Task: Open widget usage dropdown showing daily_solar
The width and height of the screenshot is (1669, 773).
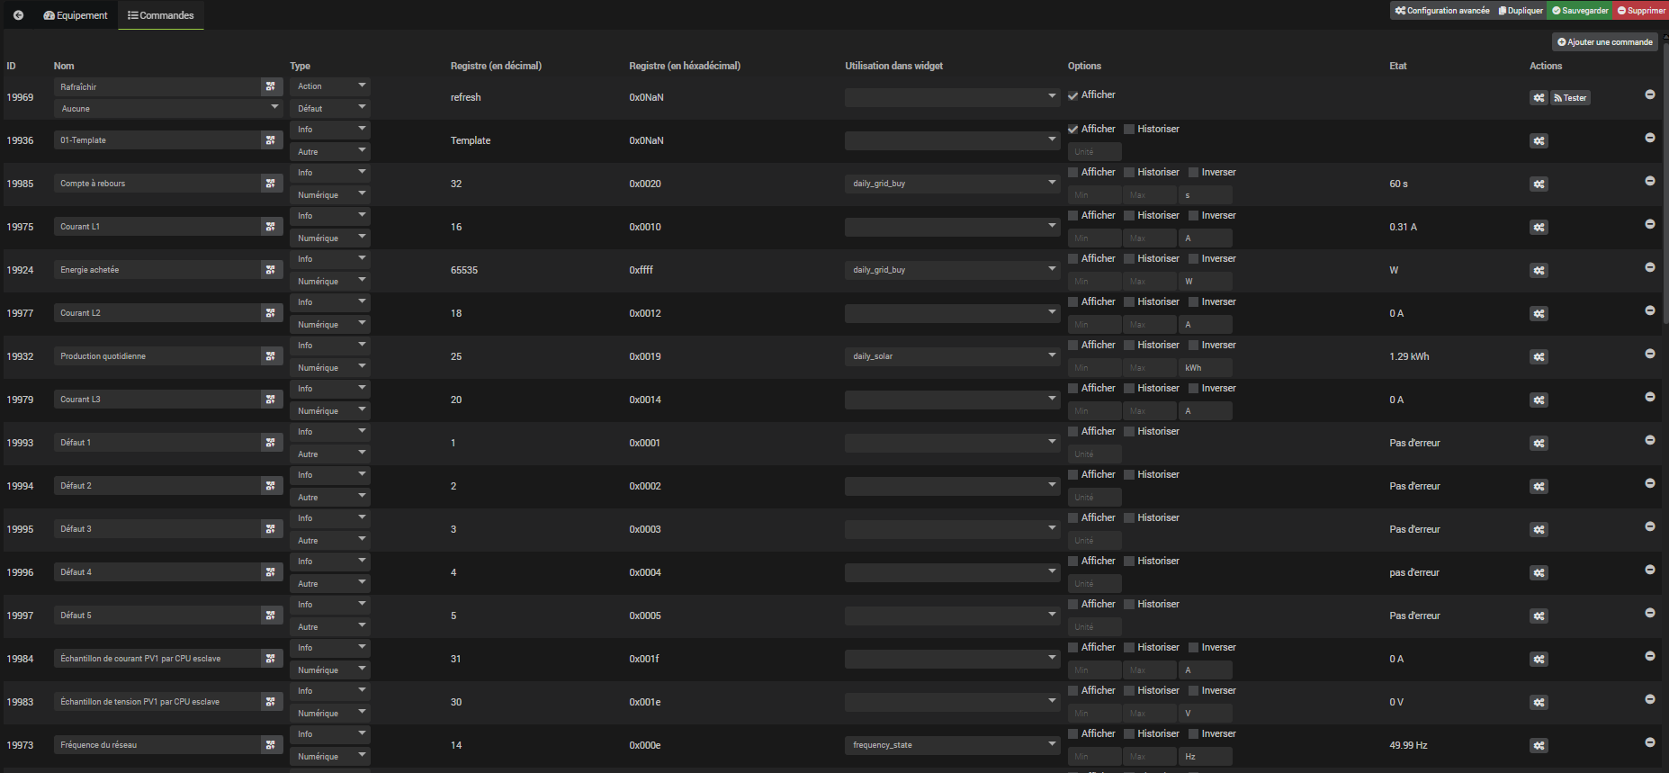Action: tap(951, 356)
